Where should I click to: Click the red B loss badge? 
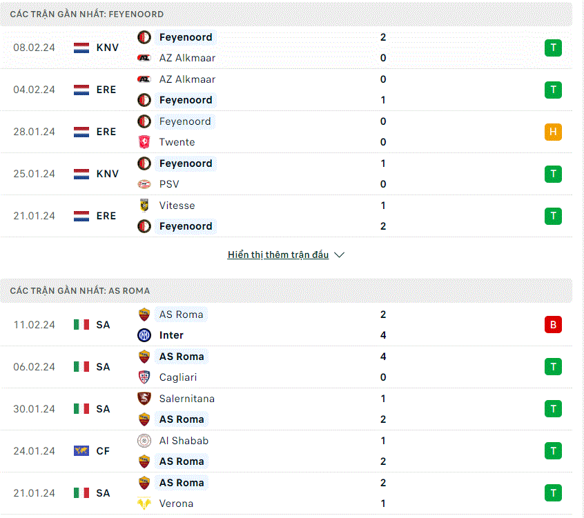(x=553, y=325)
